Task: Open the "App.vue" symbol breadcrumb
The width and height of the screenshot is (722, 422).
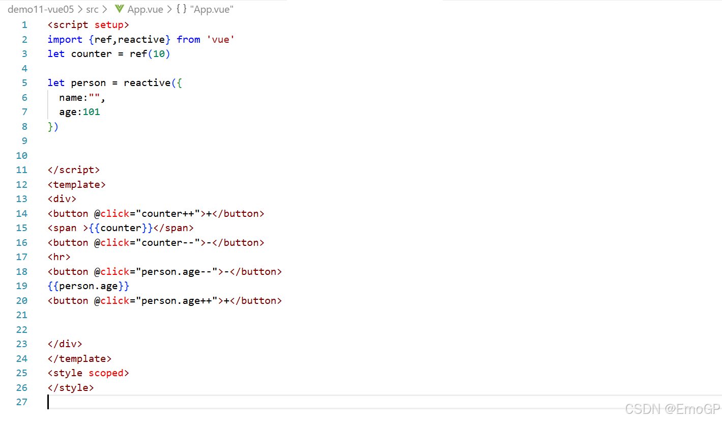Action: tap(212, 9)
